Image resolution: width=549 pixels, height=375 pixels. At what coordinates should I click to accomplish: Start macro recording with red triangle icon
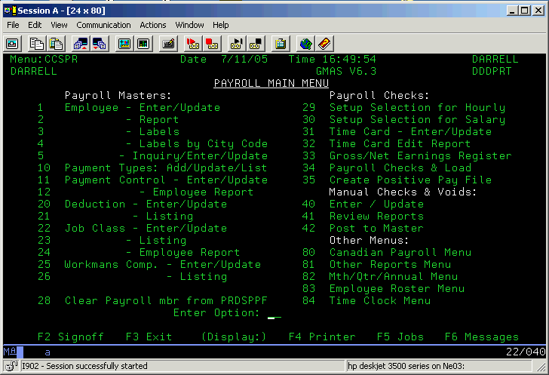(192, 43)
